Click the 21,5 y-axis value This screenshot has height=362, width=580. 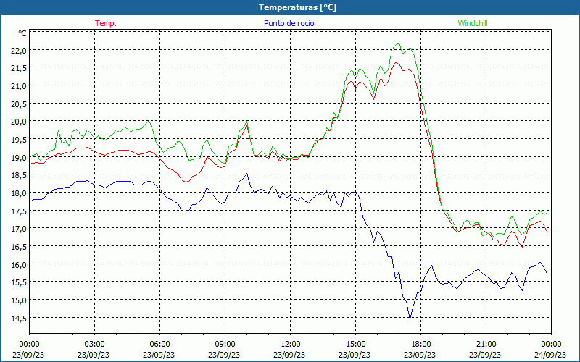(x=19, y=68)
